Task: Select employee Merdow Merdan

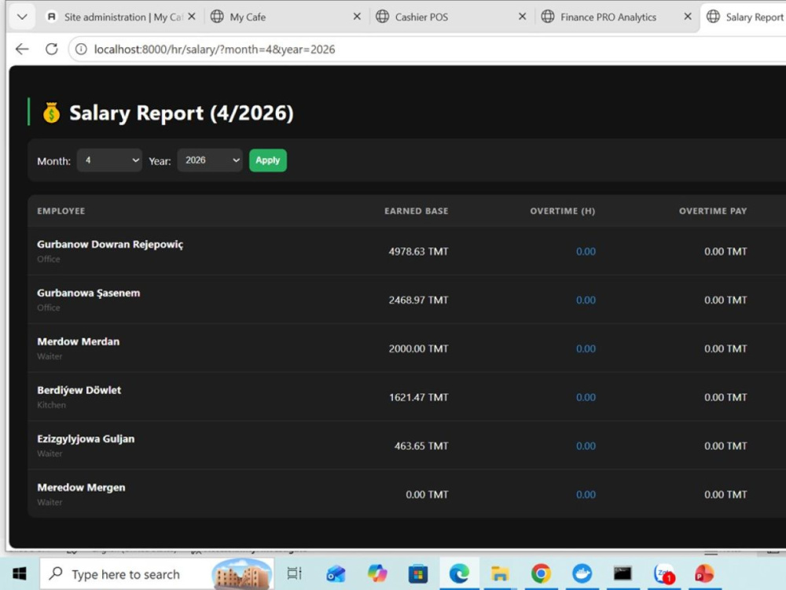Action: pos(78,341)
